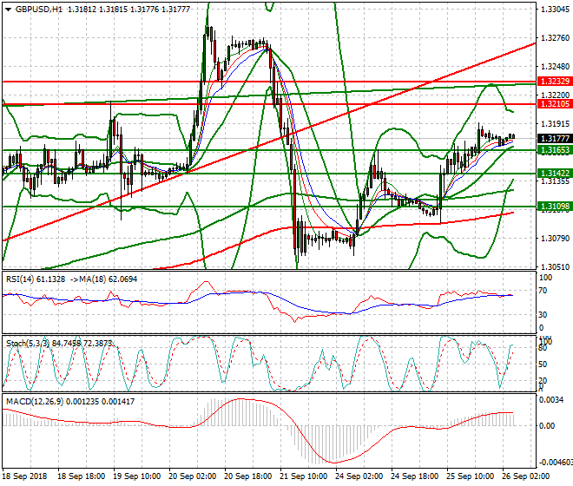Screen dimensions: 573x486
Task: Click the 24 Sep 02:00 time label
Action: (359, 476)
